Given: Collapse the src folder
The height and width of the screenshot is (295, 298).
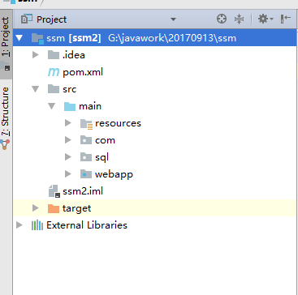Looking at the screenshot, I should (x=35, y=89).
